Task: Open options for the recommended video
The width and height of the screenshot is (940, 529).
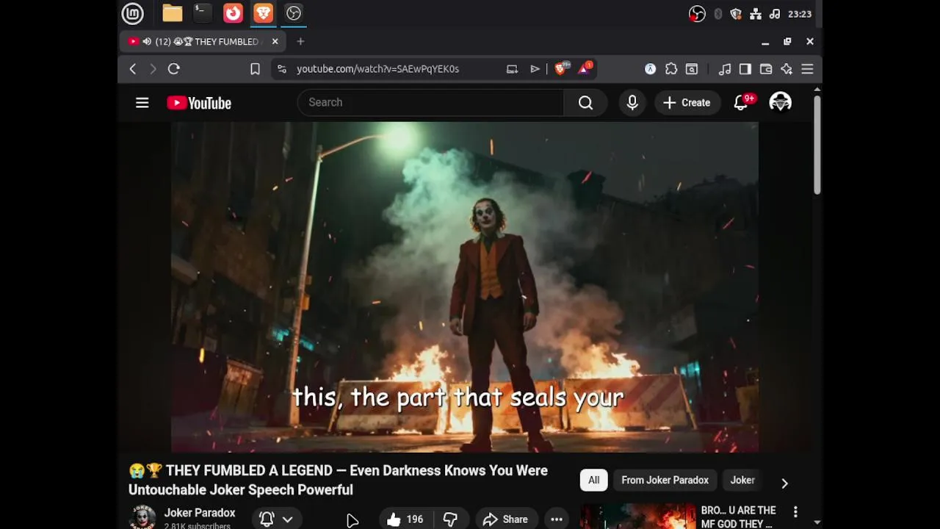Action: coord(795,511)
